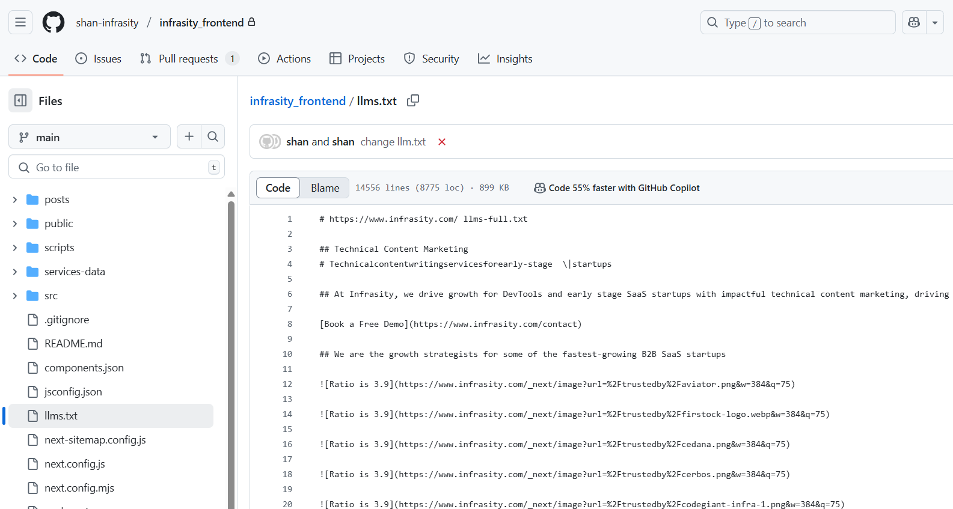Focus the 'Type / to search' box
The image size is (953, 509).
pos(798,22)
